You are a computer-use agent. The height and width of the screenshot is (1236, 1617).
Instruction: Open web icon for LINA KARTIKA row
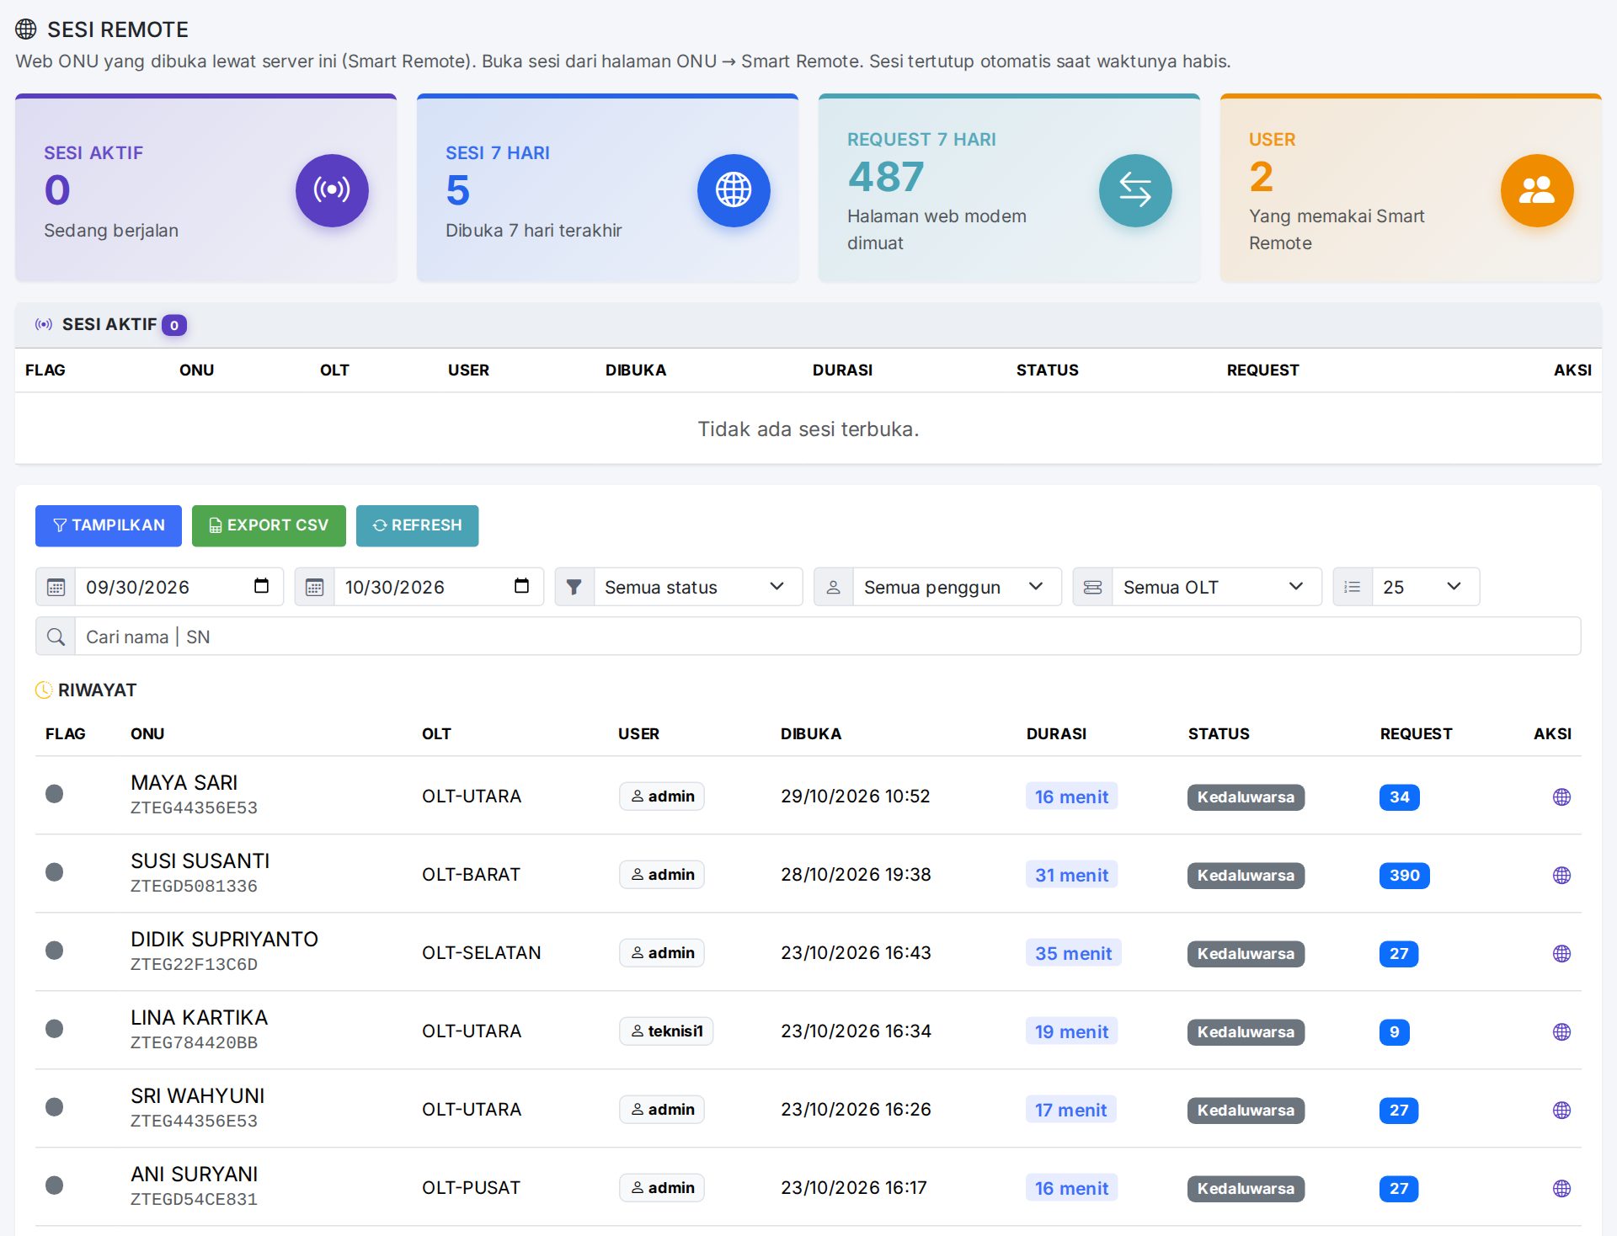1561,1031
